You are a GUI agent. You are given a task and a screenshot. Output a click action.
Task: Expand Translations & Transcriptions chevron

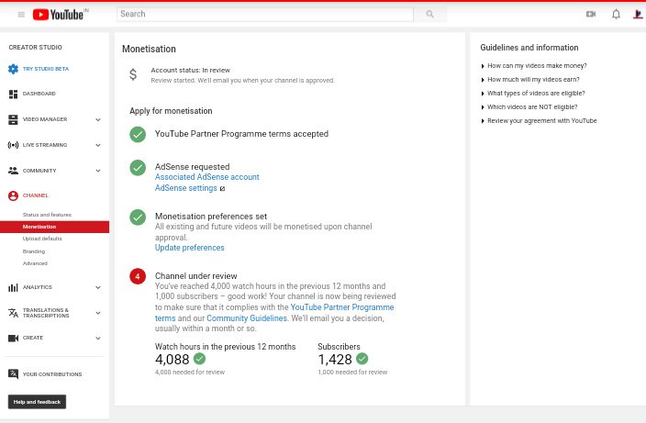98,313
